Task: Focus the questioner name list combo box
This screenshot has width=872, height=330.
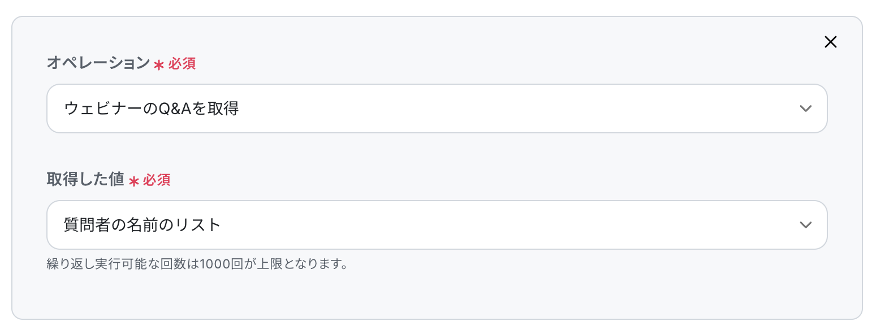Action: pos(437,225)
